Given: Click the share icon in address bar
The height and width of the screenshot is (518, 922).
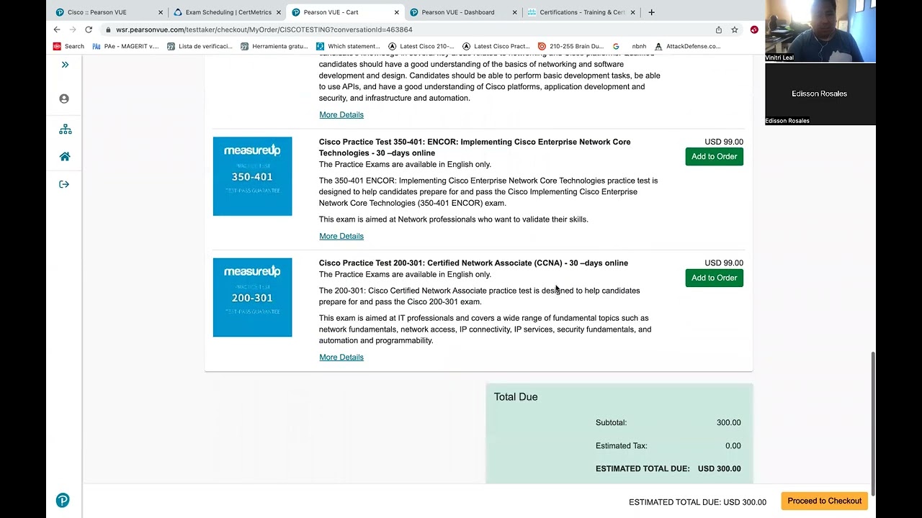Looking at the screenshot, I should (719, 29).
